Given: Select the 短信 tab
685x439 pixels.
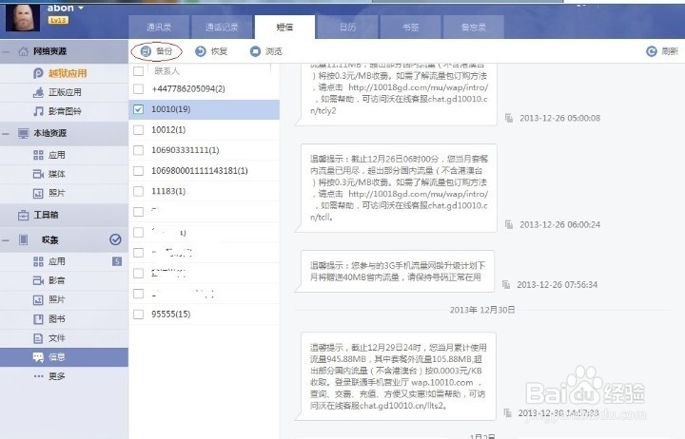Looking at the screenshot, I should pyautogui.click(x=284, y=27).
